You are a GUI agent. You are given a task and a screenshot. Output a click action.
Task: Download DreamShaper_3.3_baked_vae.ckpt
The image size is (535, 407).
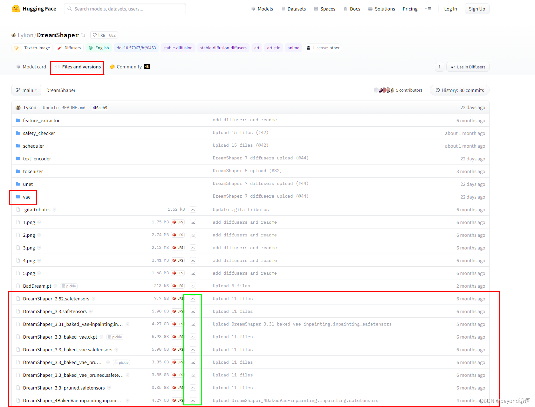[193, 337]
